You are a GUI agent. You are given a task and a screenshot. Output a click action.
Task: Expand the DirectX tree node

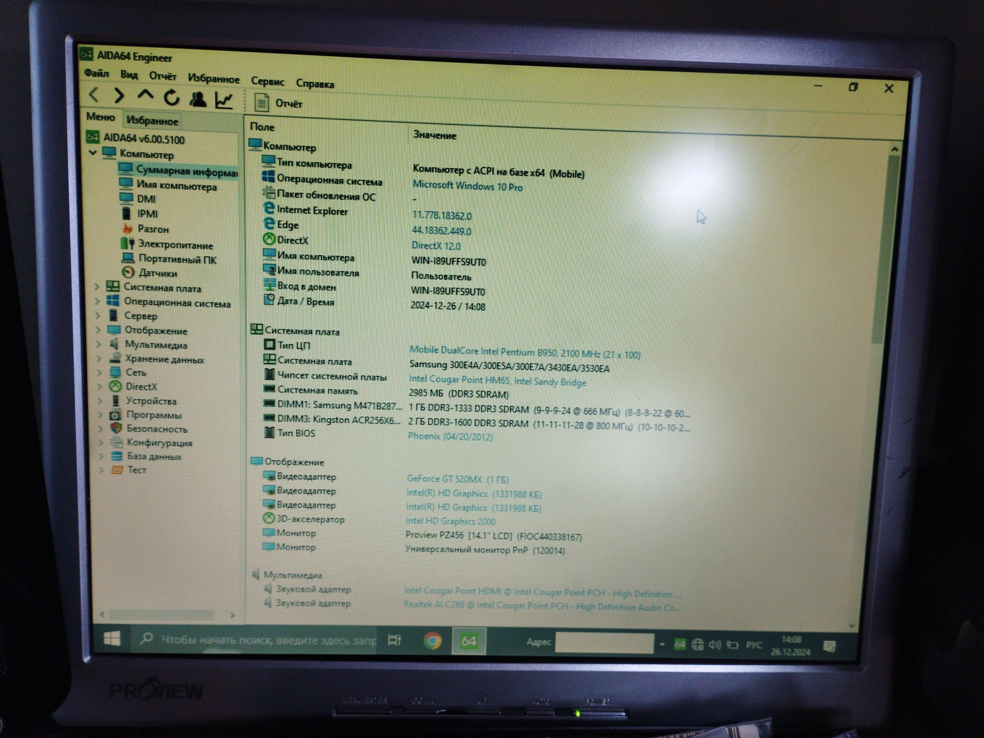pos(100,386)
